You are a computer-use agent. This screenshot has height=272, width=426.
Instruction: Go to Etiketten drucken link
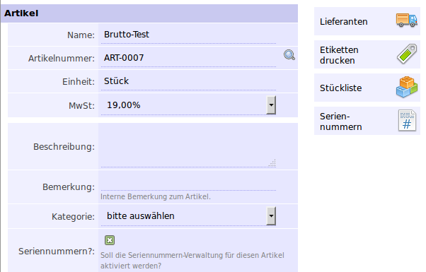click(x=339, y=55)
